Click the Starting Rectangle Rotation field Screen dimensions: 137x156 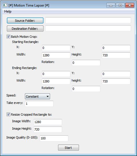pyautogui.click(x=86, y=63)
